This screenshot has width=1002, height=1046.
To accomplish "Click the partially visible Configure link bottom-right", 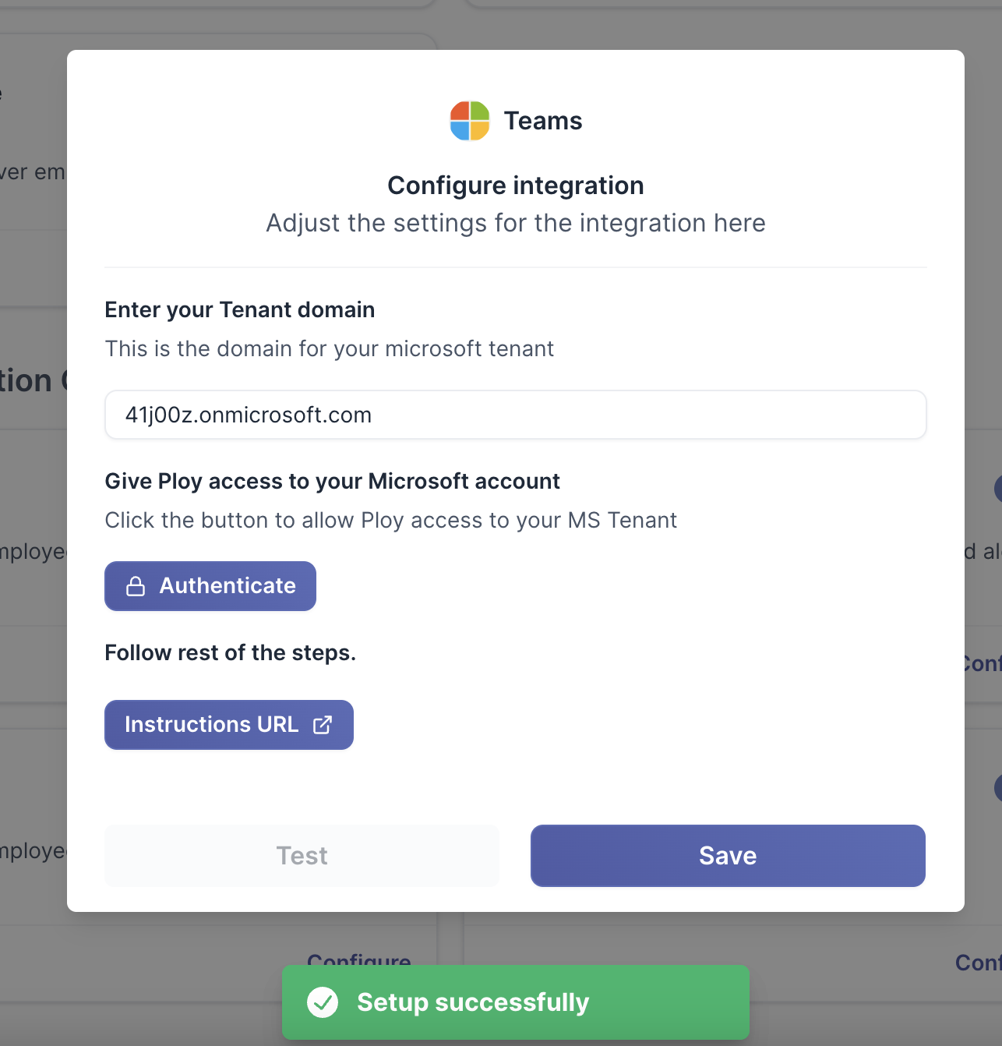I will (x=979, y=963).
